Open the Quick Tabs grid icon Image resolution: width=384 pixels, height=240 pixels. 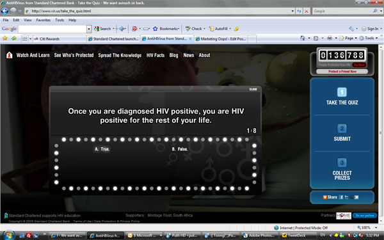point(25,38)
